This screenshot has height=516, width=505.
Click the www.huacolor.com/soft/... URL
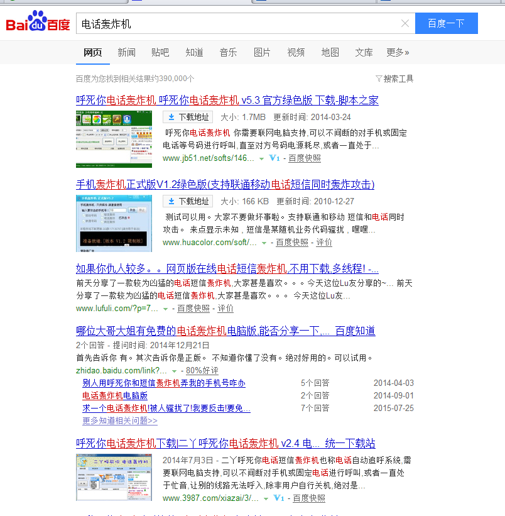pos(210,243)
